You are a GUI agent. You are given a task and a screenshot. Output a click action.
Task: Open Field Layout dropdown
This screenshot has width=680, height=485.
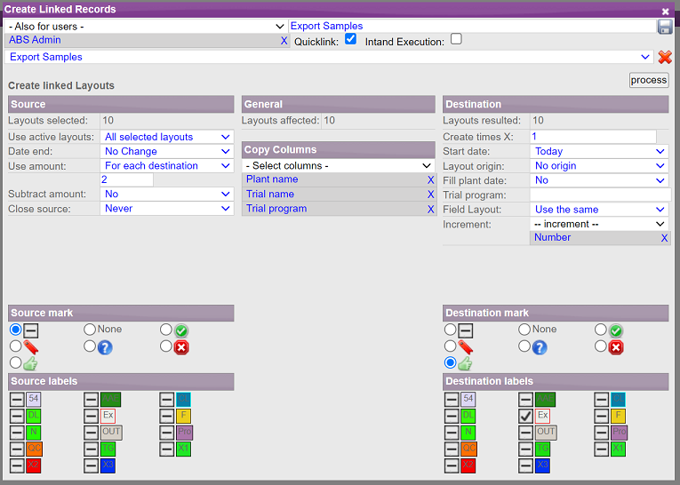(x=599, y=210)
